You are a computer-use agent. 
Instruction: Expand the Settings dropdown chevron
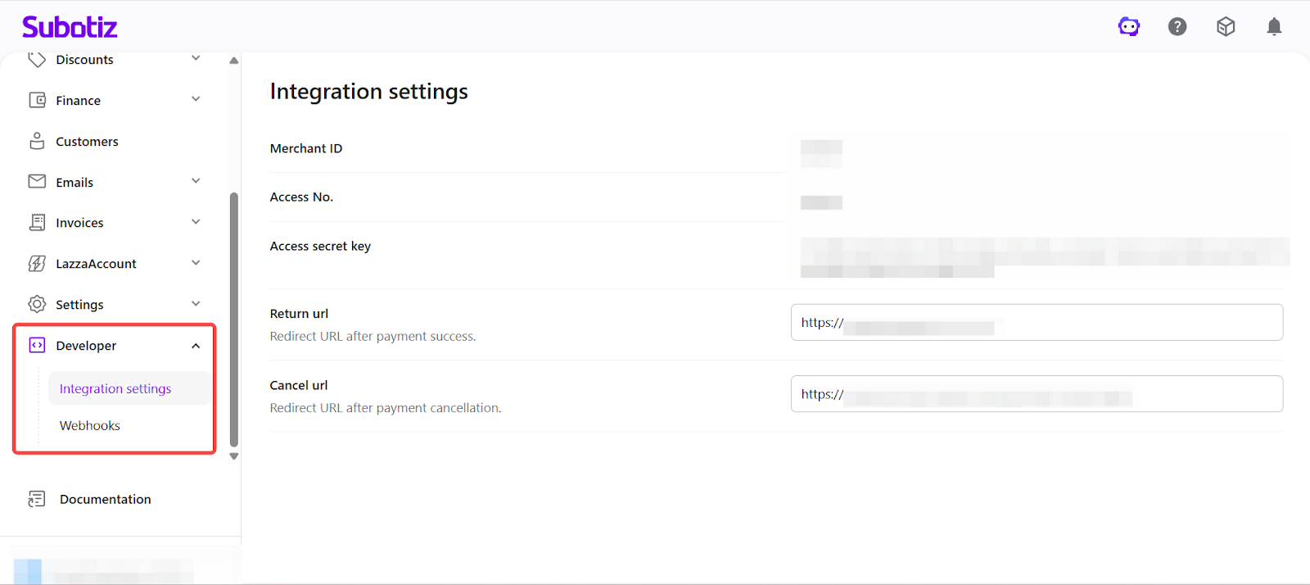196,304
